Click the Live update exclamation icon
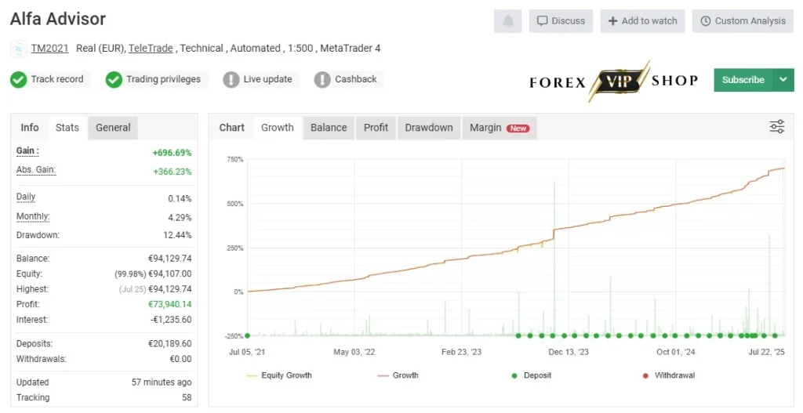The image size is (803, 413). tap(231, 79)
